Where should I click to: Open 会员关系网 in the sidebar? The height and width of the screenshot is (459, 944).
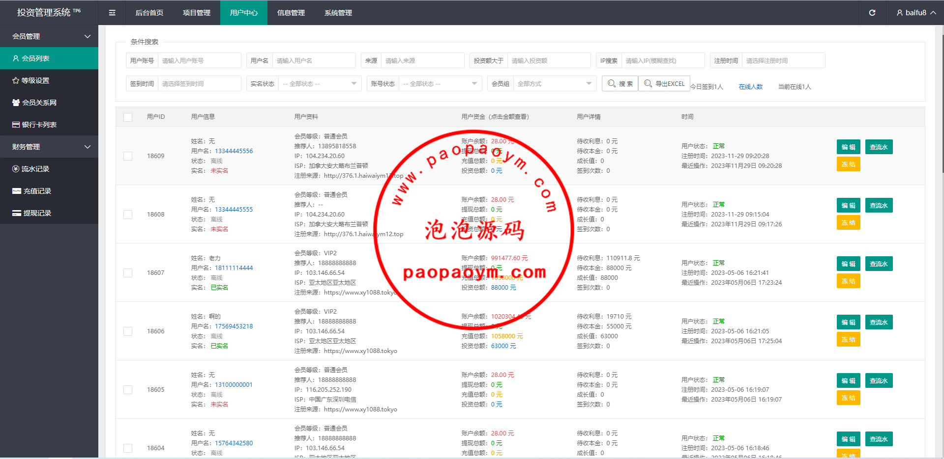pyautogui.click(x=49, y=103)
